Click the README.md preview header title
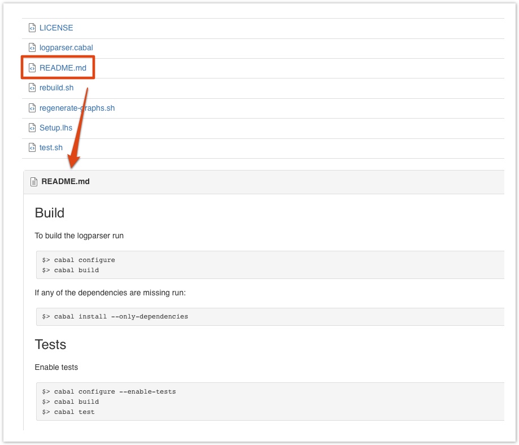 (66, 181)
